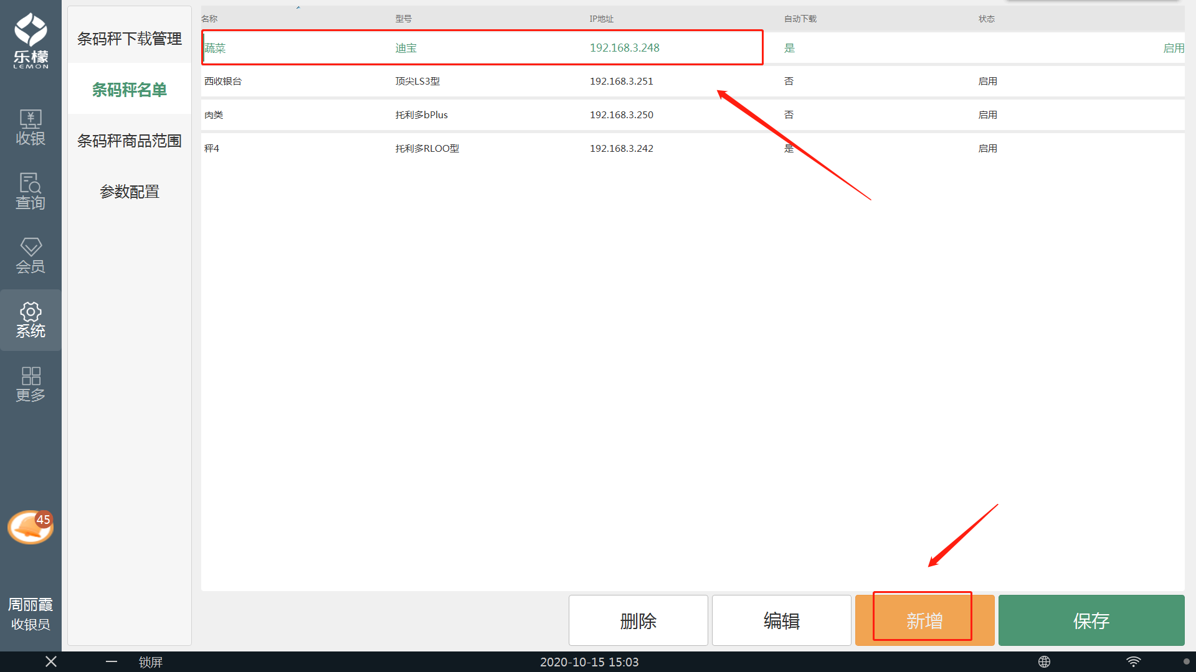The width and height of the screenshot is (1196, 672).
Task: Sort by IP地址 column header
Action: pyautogui.click(x=601, y=19)
